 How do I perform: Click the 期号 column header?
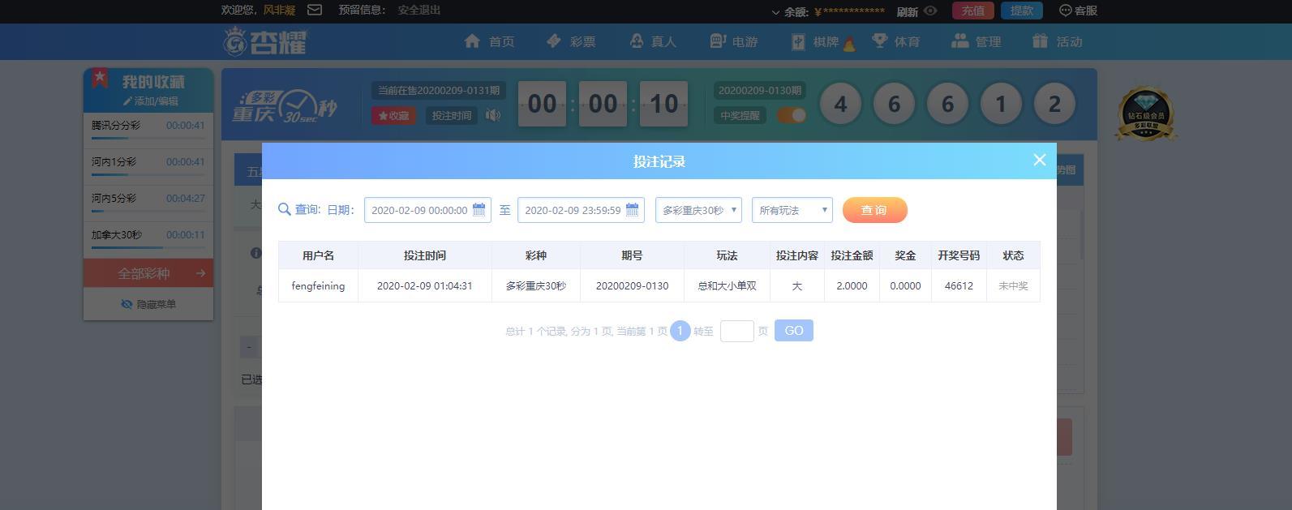click(x=632, y=255)
